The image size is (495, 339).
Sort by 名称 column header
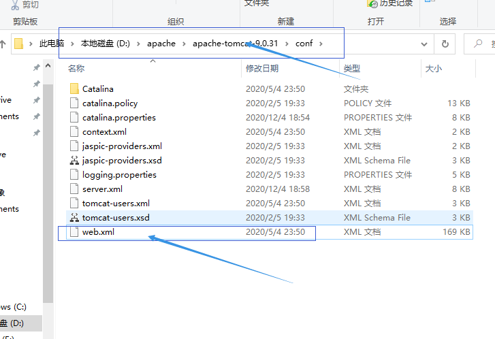[x=76, y=69]
